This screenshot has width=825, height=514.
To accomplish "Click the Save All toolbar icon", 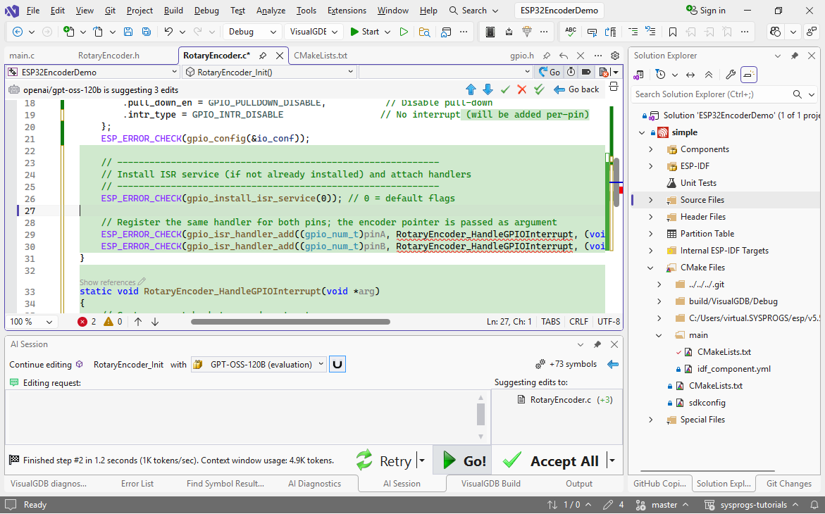I will tap(146, 32).
